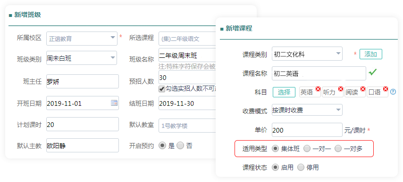Click 班级名称 field 二年级周末班
The width and height of the screenshot is (403, 182).
(187, 55)
